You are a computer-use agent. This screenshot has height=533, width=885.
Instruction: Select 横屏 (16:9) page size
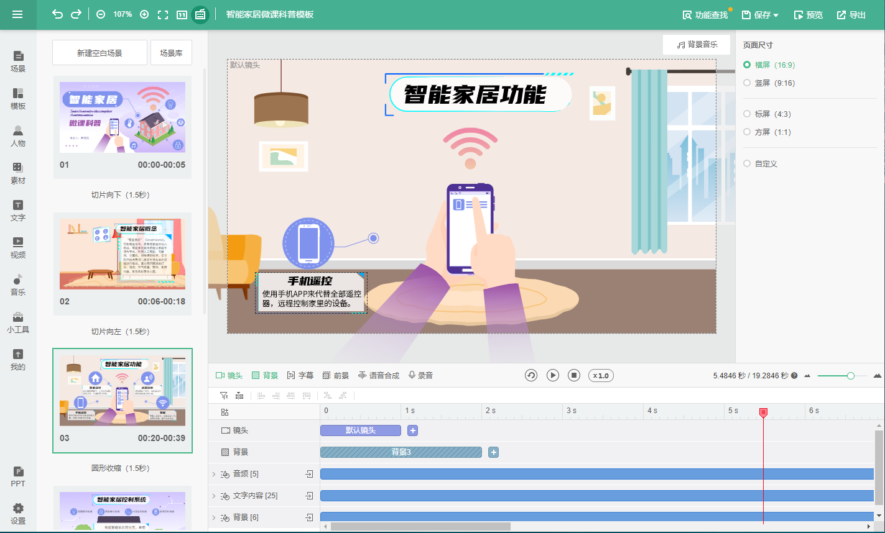(769, 65)
